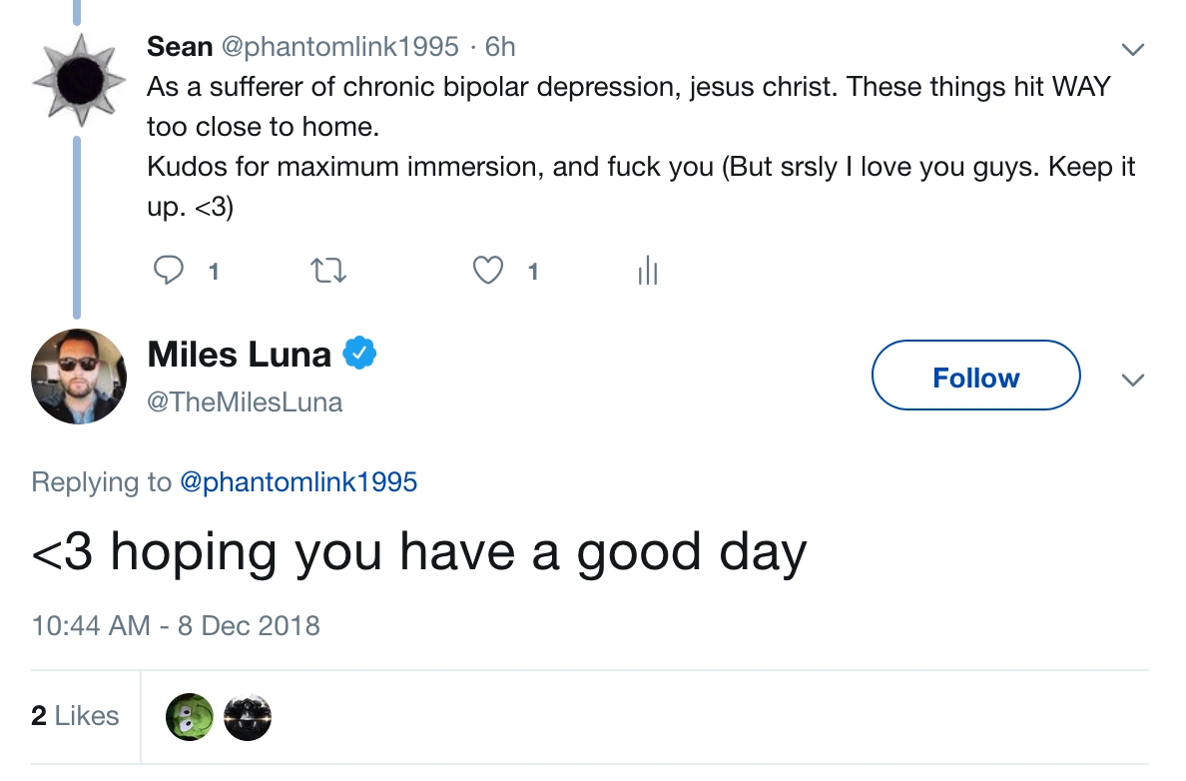Retweet Sean's tweet
The height and width of the screenshot is (781, 1186).
[x=328, y=271]
